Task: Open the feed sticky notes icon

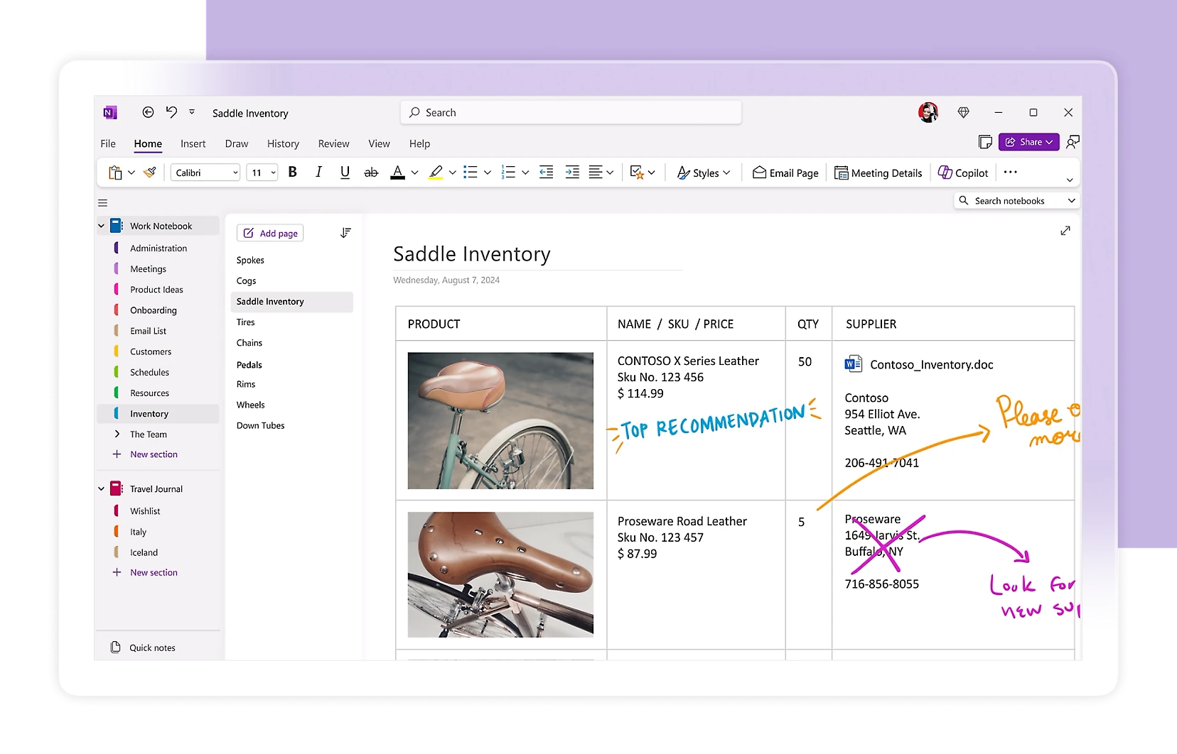Action: (985, 142)
